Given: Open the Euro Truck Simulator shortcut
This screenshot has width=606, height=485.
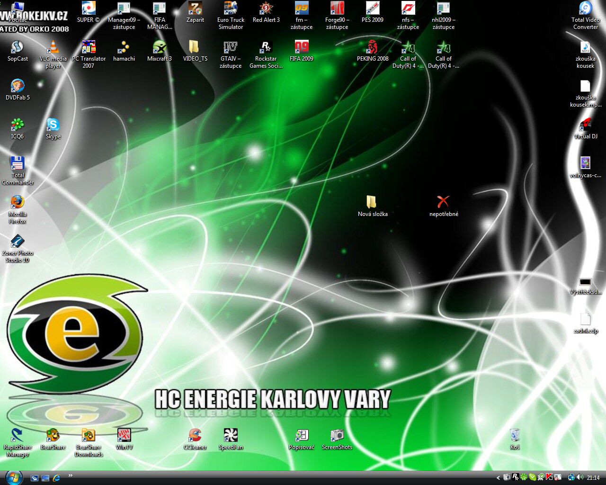Looking at the screenshot, I should tap(231, 16).
